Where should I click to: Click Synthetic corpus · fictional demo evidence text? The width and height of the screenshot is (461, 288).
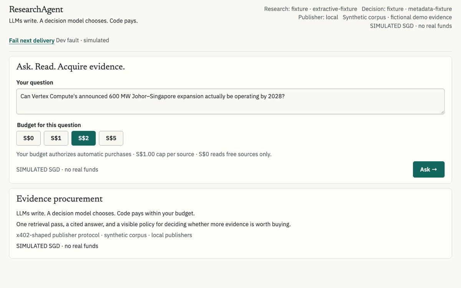pyautogui.click(x=397, y=17)
